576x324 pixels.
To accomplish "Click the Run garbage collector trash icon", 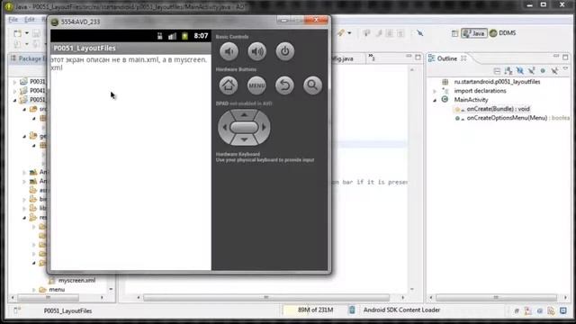I will click(x=352, y=310).
